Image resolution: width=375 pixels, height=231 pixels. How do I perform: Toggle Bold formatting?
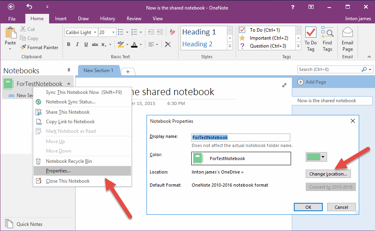(69, 44)
